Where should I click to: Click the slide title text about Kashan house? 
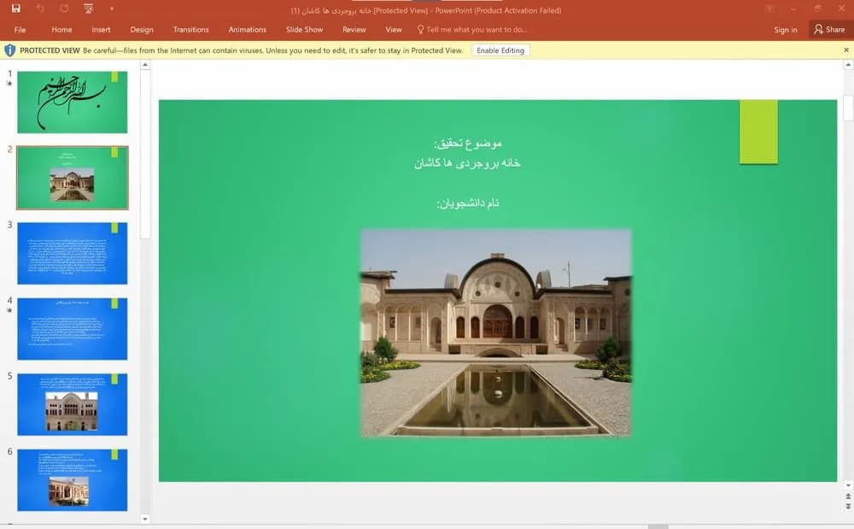pos(467,163)
